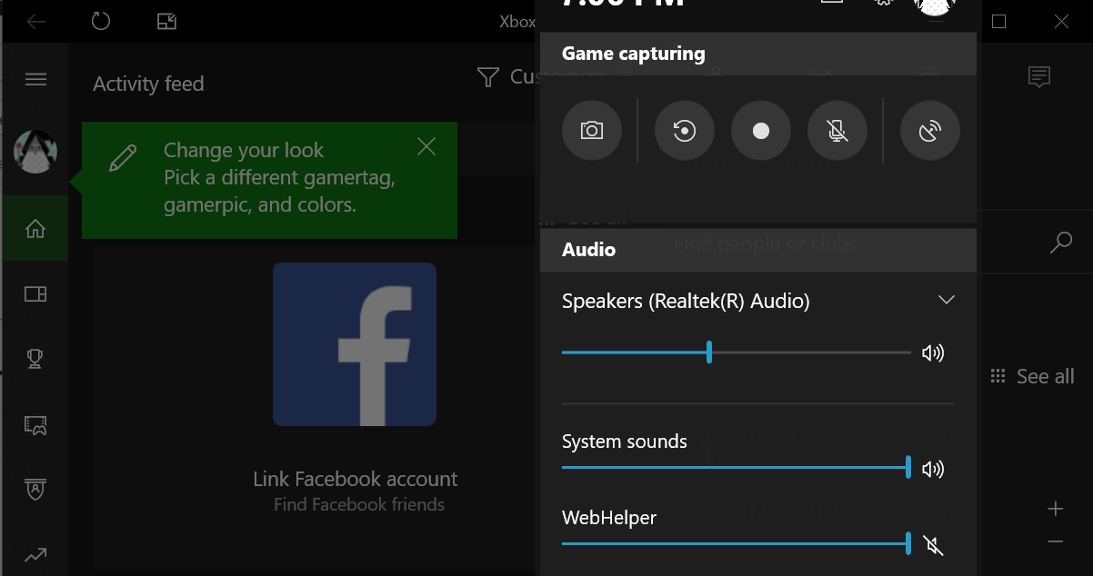1093x576 pixels.
Task: Click the Find Facebook friends text
Action: (359, 504)
